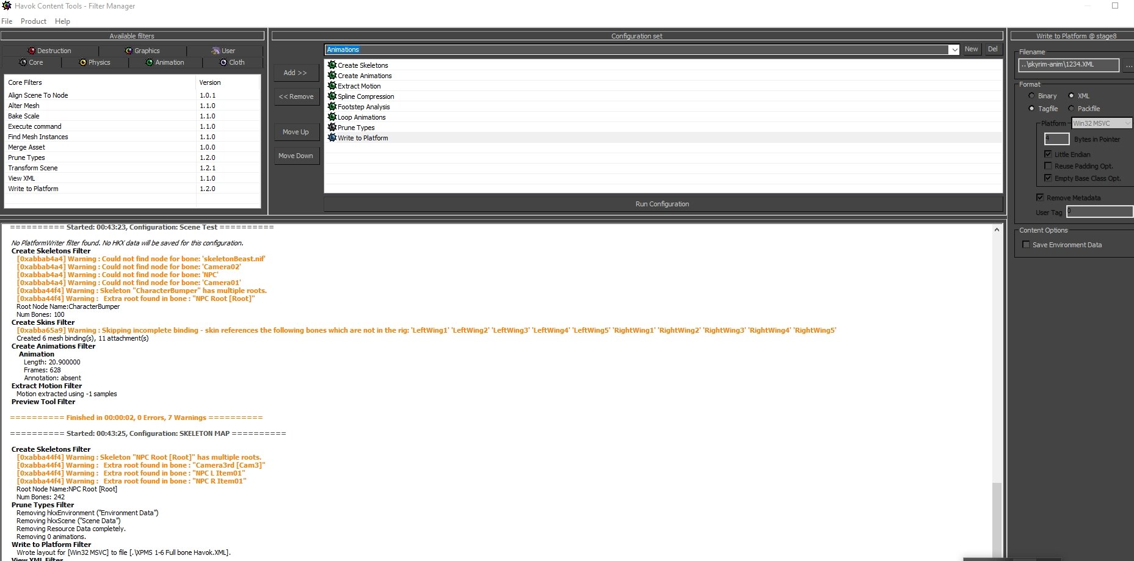Click the Animation tab icon
Viewport: 1134px width, 561px height.
point(150,62)
